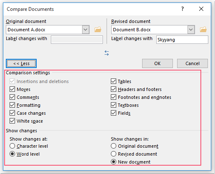Click OK to compare documents
215x174 pixels.
(157, 63)
